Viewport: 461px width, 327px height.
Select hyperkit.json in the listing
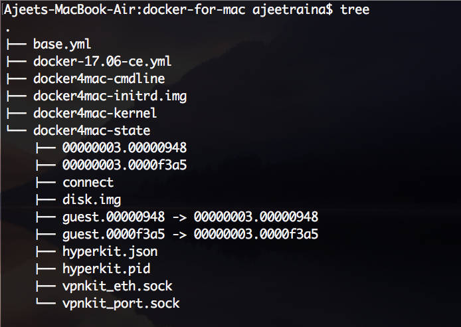pyautogui.click(x=110, y=252)
